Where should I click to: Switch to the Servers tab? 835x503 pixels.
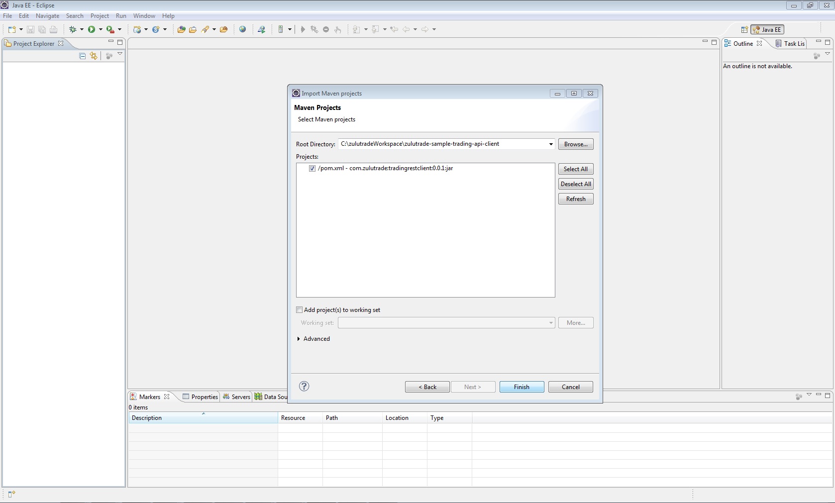coord(237,397)
